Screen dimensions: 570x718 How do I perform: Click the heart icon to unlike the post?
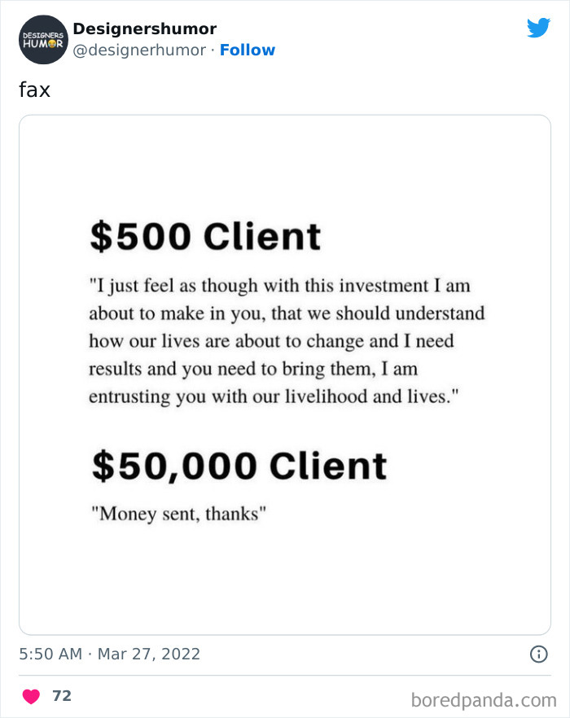click(31, 696)
